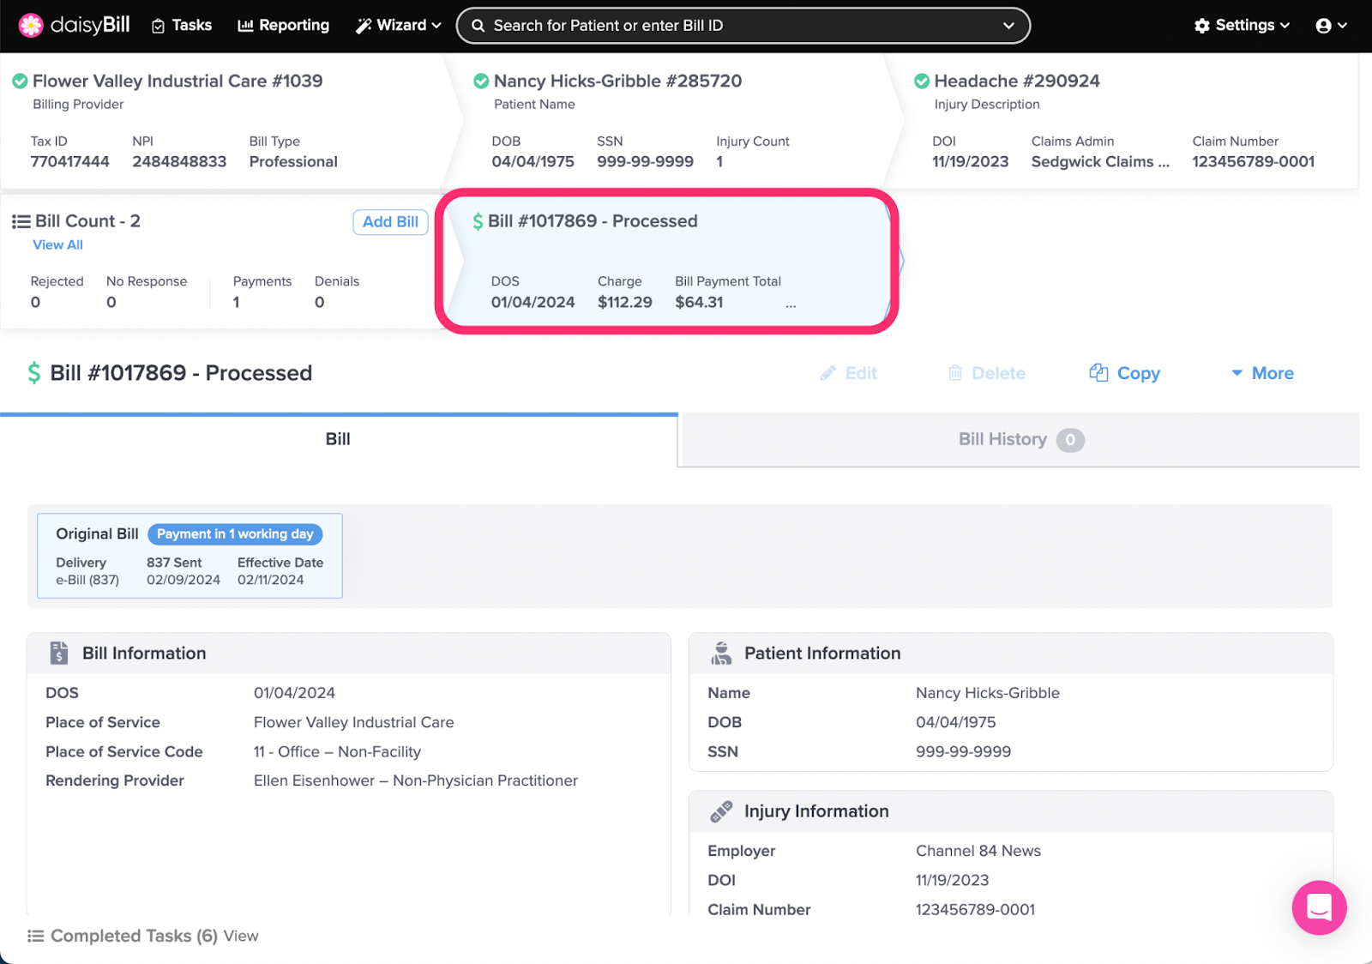Open Flower Valley Industrial Care #1039 provider
This screenshot has width=1372, height=964.
[x=178, y=81]
